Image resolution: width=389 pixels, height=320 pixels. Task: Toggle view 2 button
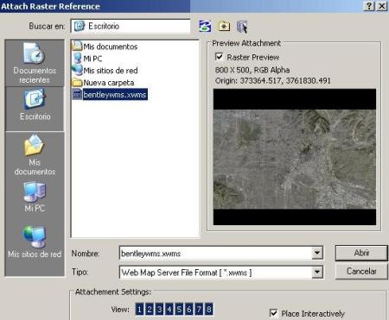(150, 310)
